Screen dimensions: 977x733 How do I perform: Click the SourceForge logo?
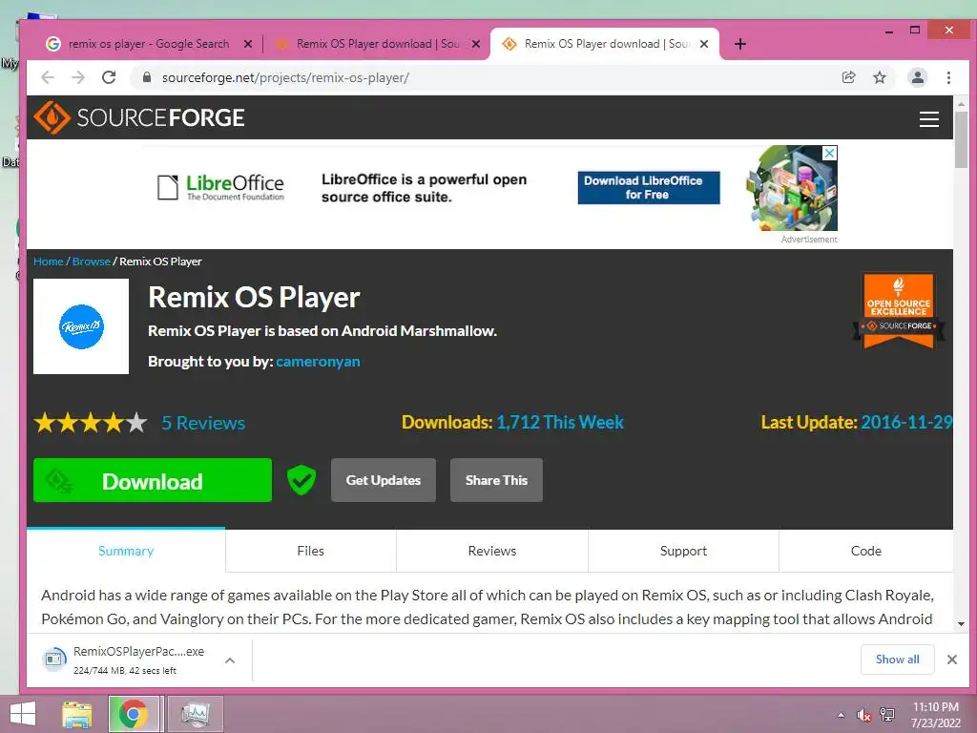click(x=139, y=117)
